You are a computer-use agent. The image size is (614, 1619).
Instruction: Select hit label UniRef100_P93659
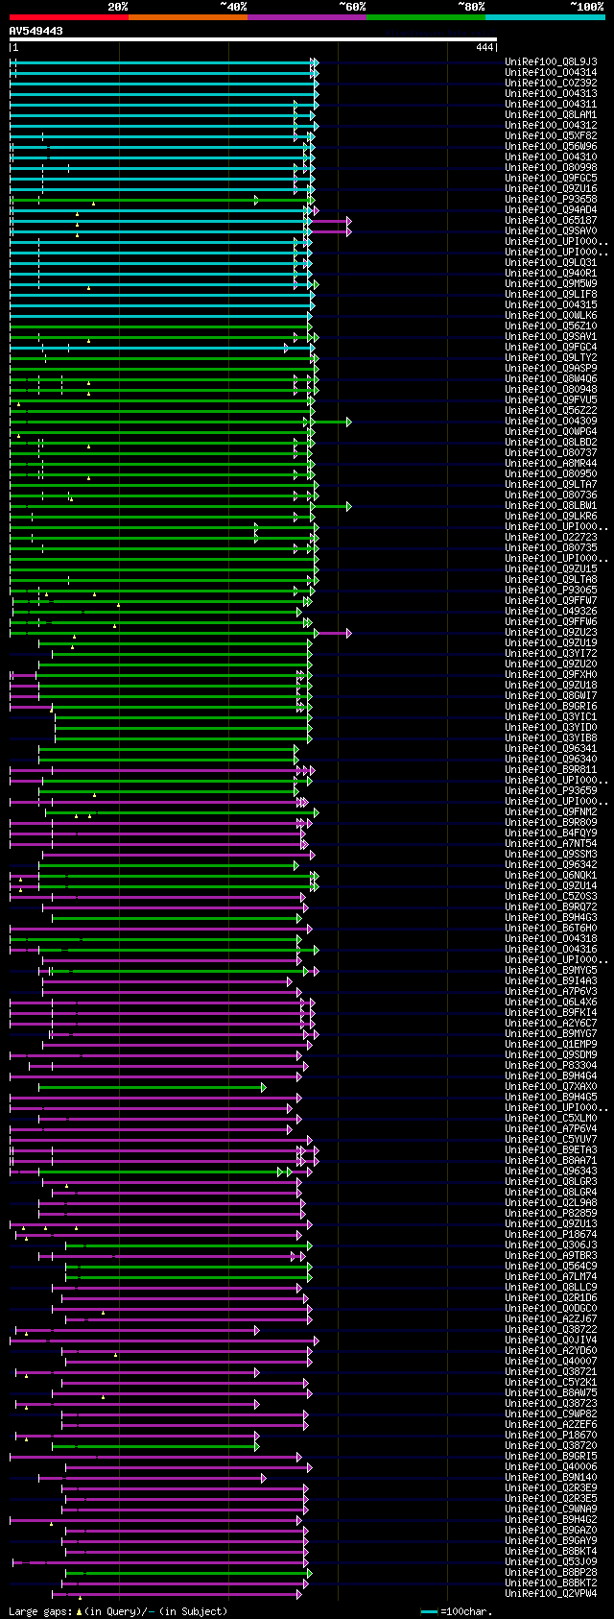pyautogui.click(x=551, y=791)
